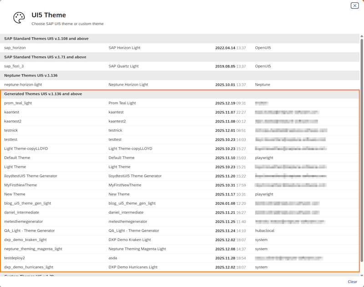Select the sap_horizon theme row
The image size is (364, 287).
180,48
